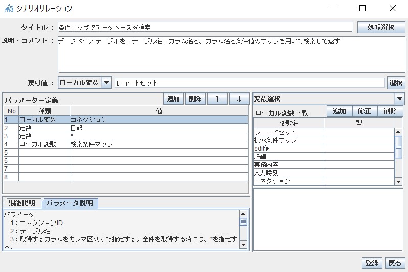Click the application logo icon in title bar
Viewport: 408px width, 272px height.
click(x=9, y=8)
